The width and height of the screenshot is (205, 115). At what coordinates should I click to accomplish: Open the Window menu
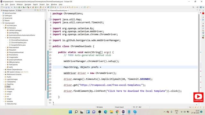coord(54,4)
